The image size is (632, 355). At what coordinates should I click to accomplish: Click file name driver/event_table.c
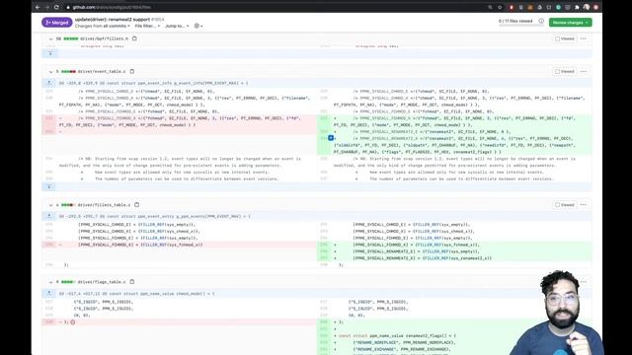[x=102, y=72]
